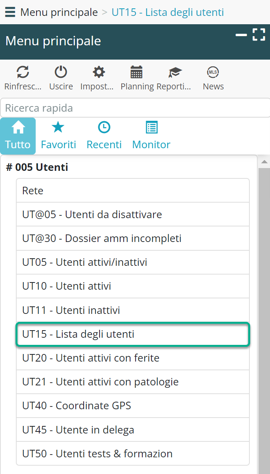
Task: Open the Reporting graduation cap icon
Action: (174, 72)
